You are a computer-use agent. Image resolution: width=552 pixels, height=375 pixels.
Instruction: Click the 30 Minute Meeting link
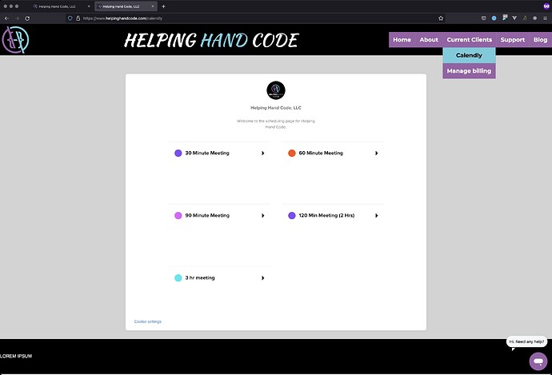[x=207, y=153]
